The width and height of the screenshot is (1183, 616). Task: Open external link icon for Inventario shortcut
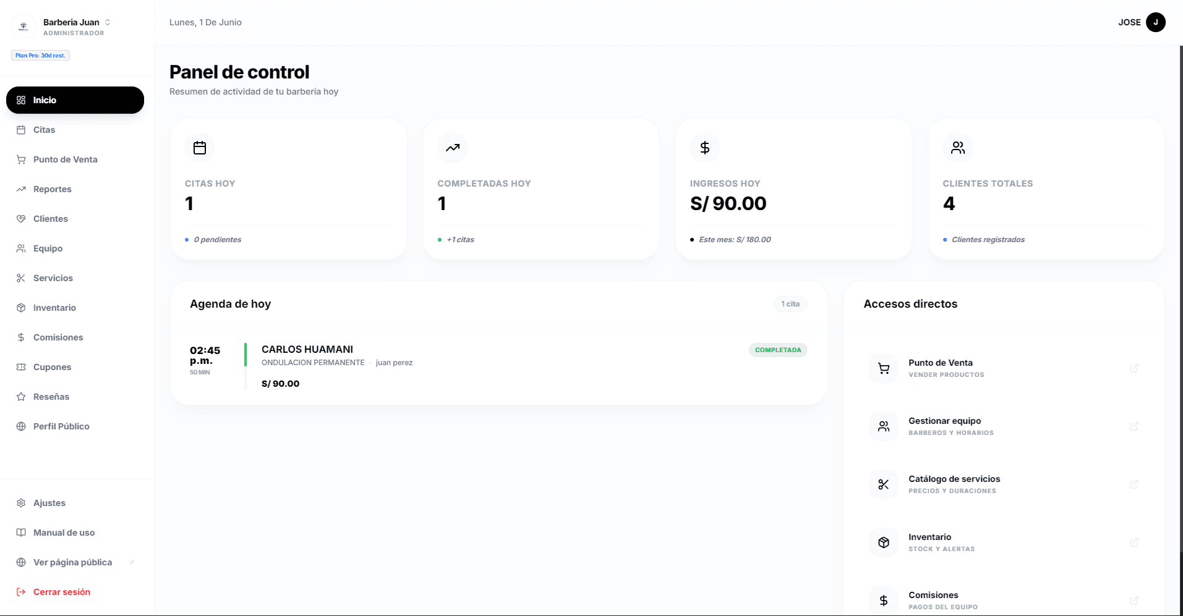[x=1134, y=542]
